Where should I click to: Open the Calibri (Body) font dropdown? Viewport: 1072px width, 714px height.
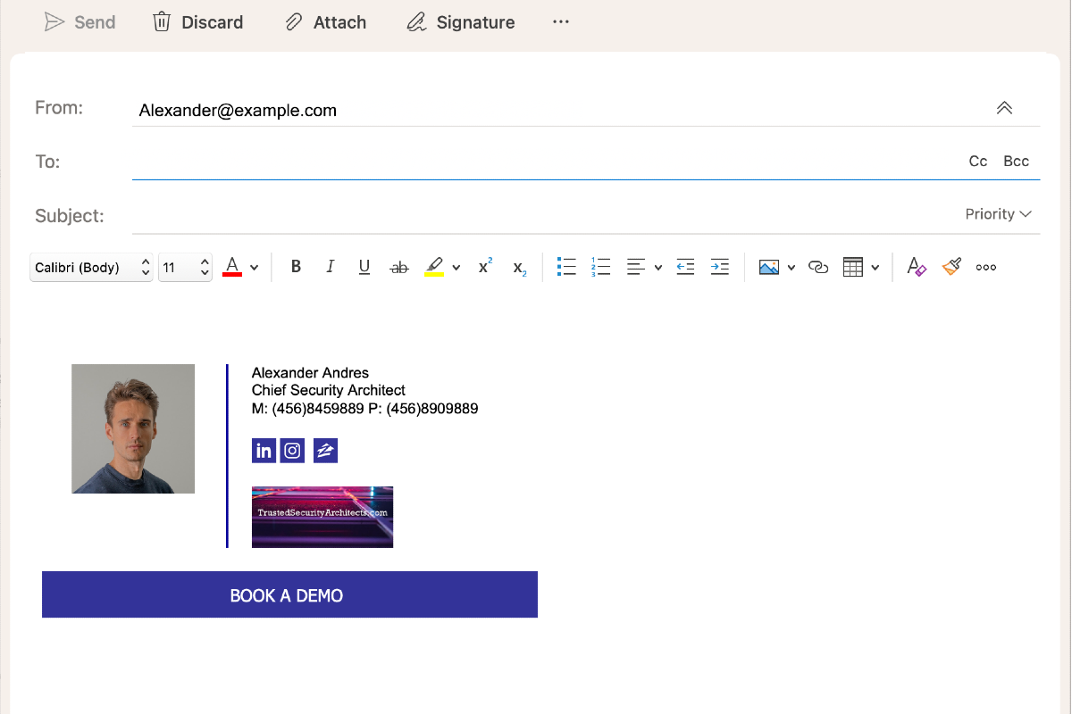(91, 267)
